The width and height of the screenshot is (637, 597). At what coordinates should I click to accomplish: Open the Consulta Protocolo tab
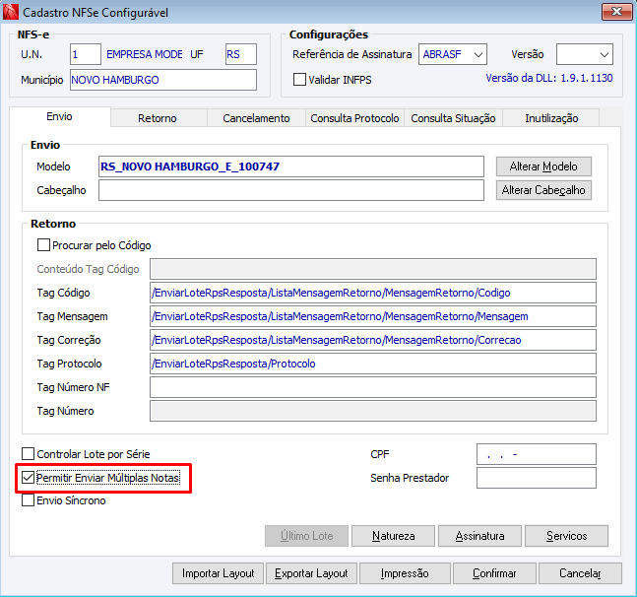pyautogui.click(x=354, y=118)
